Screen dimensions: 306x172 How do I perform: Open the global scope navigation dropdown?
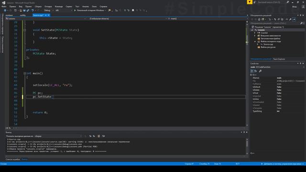pos(128,19)
